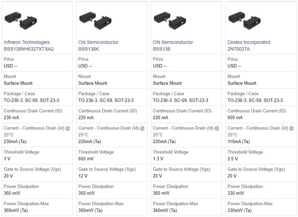Open the ON Semiconductor link for BSS138K

click(98, 42)
